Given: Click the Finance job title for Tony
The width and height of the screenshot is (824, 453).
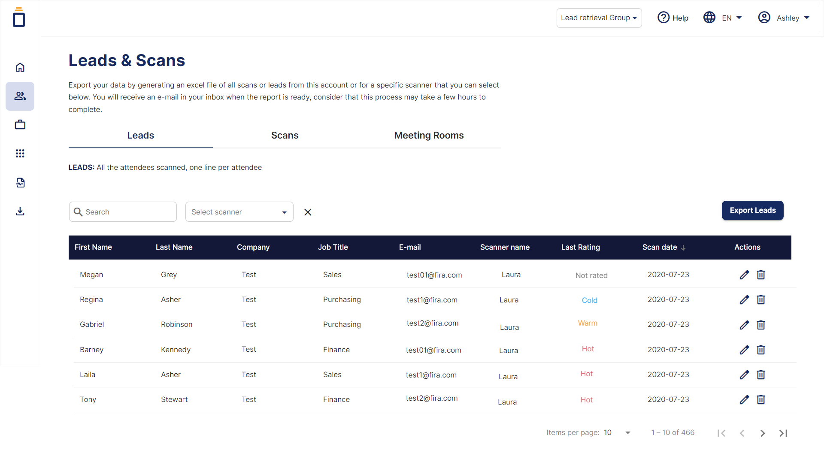Looking at the screenshot, I should pos(336,400).
